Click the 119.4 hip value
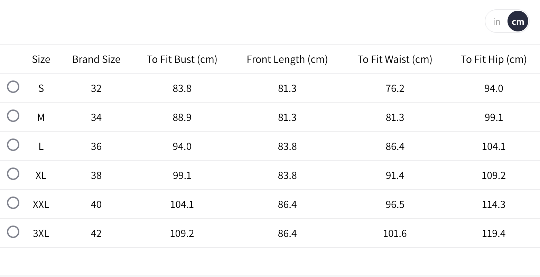 493,233
